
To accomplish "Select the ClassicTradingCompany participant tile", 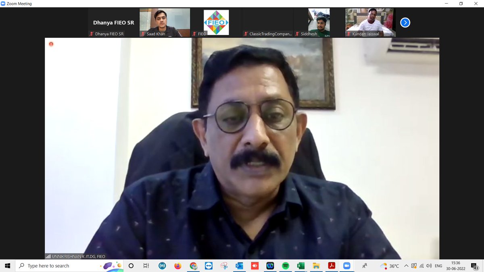I will (267, 23).
